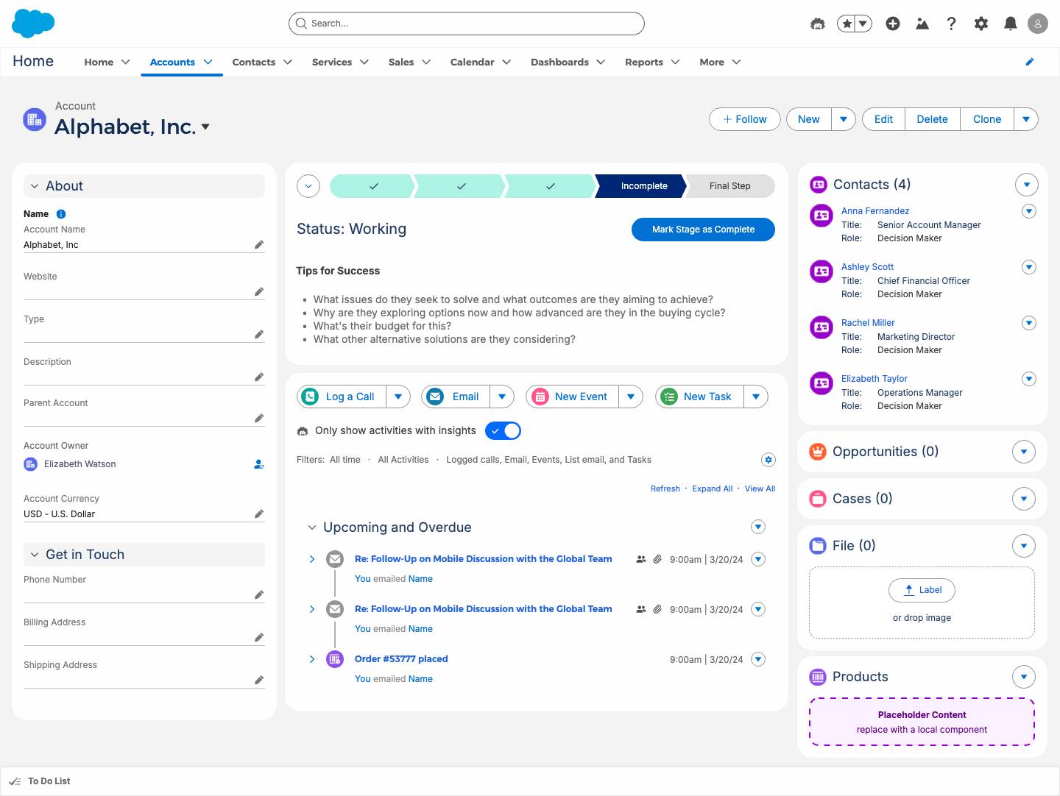Image resolution: width=1060 pixels, height=796 pixels.
Task: Collapse the path details chevron
Action: pyautogui.click(x=308, y=186)
